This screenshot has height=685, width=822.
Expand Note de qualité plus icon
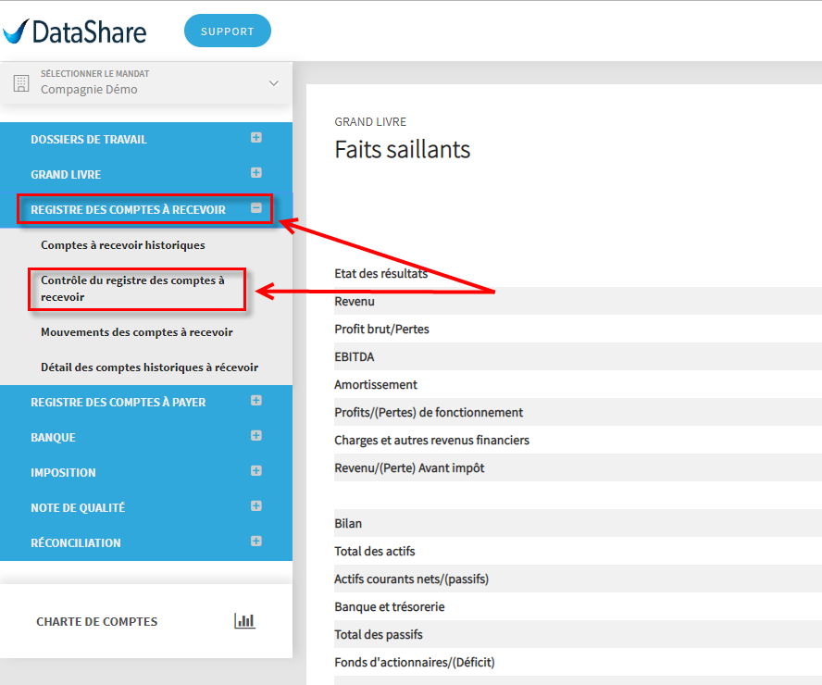click(x=255, y=505)
